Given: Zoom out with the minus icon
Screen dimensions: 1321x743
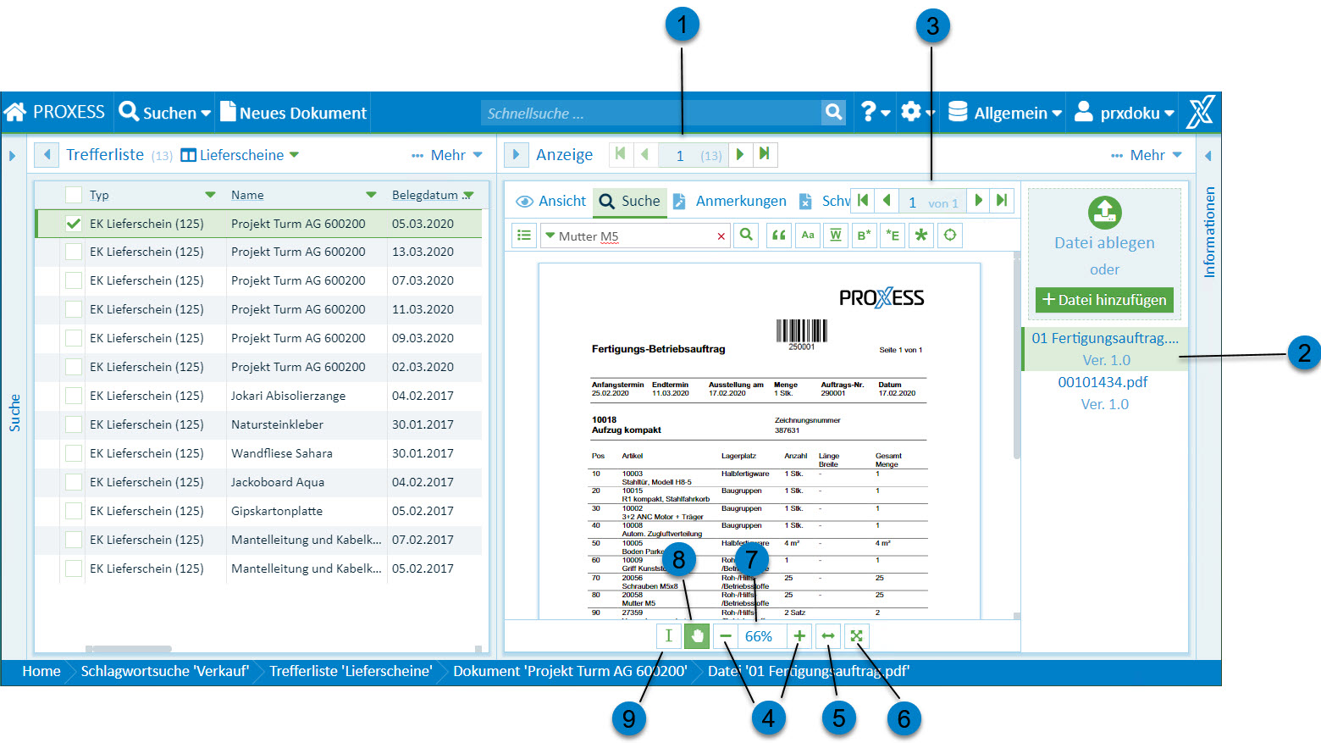Looking at the screenshot, I should (x=726, y=636).
